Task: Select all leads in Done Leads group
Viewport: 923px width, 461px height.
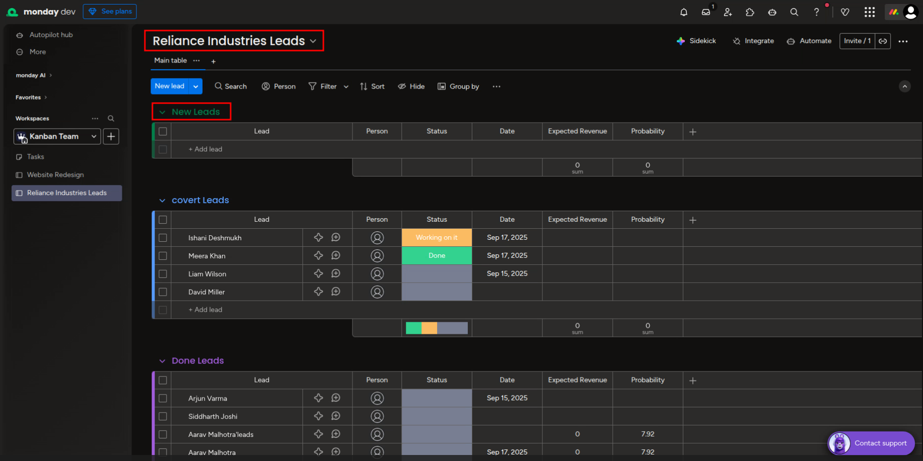Action: click(163, 380)
